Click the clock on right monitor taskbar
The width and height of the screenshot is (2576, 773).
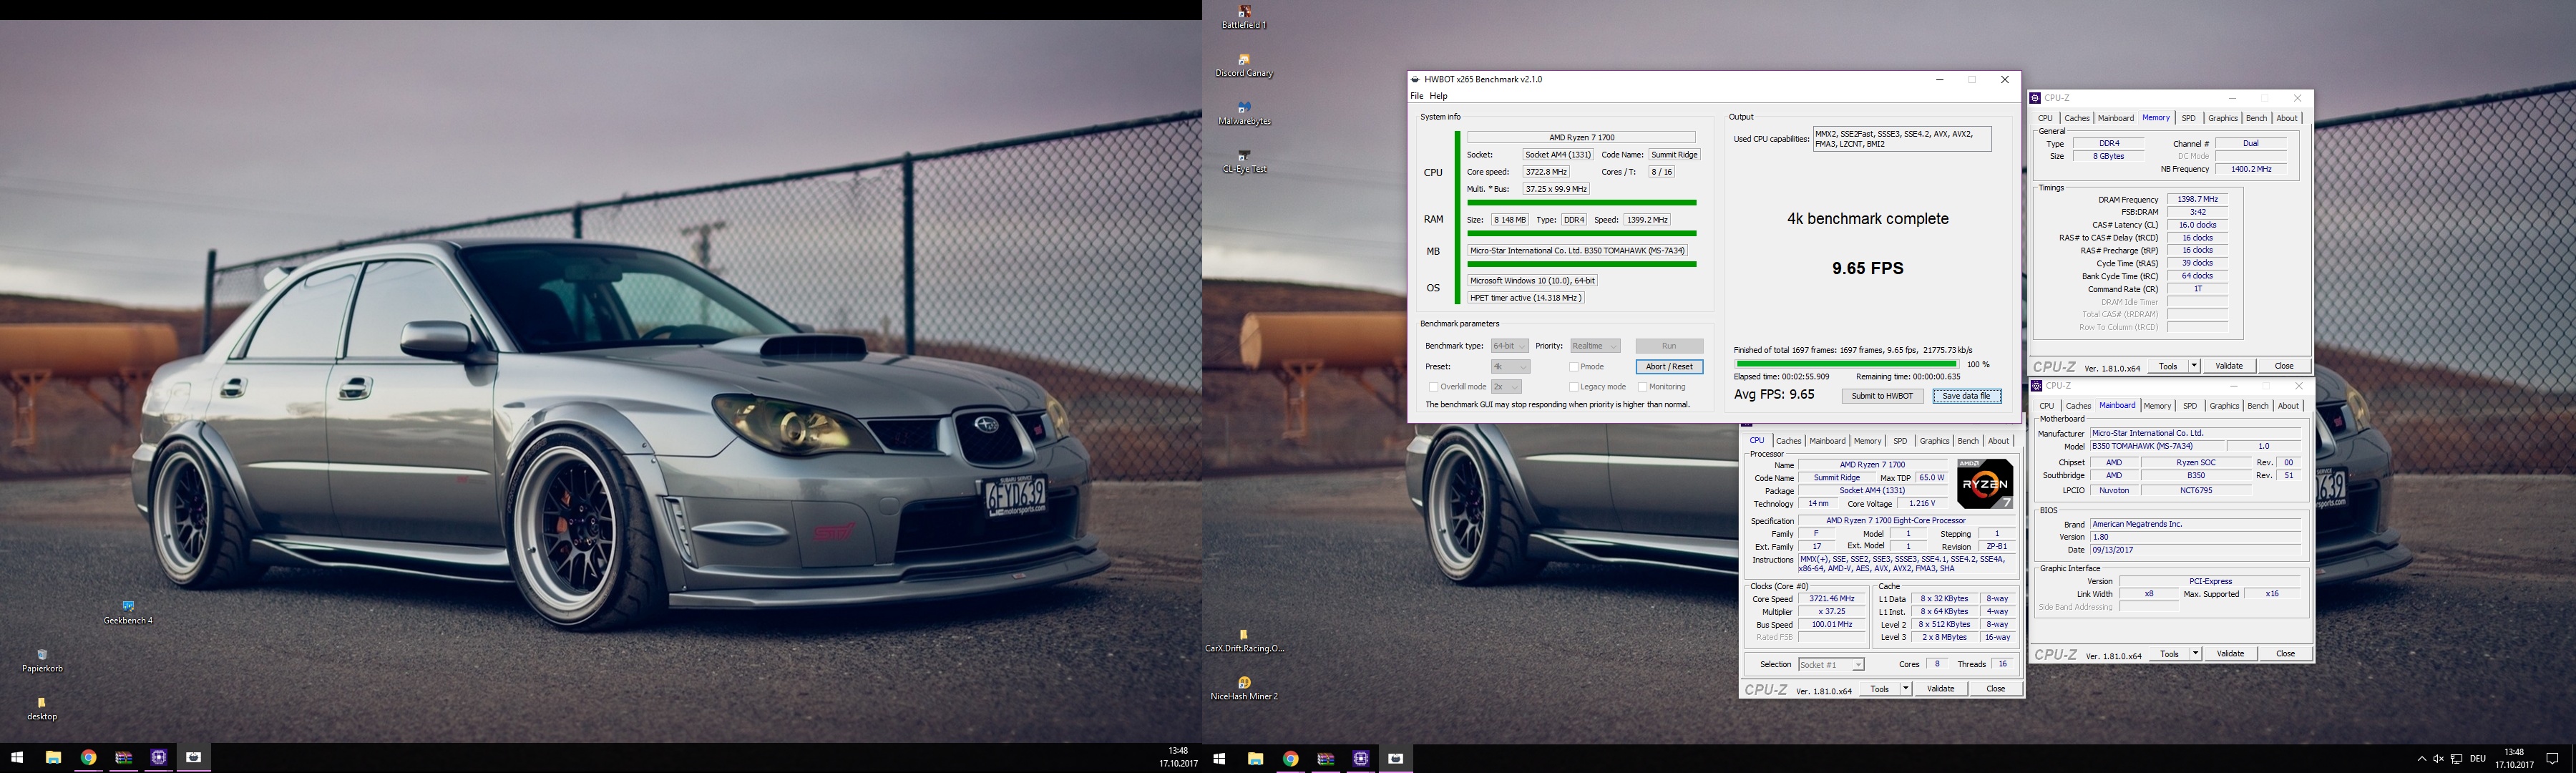pos(2513,759)
